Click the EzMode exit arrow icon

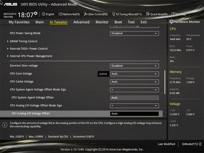tap(199, 144)
